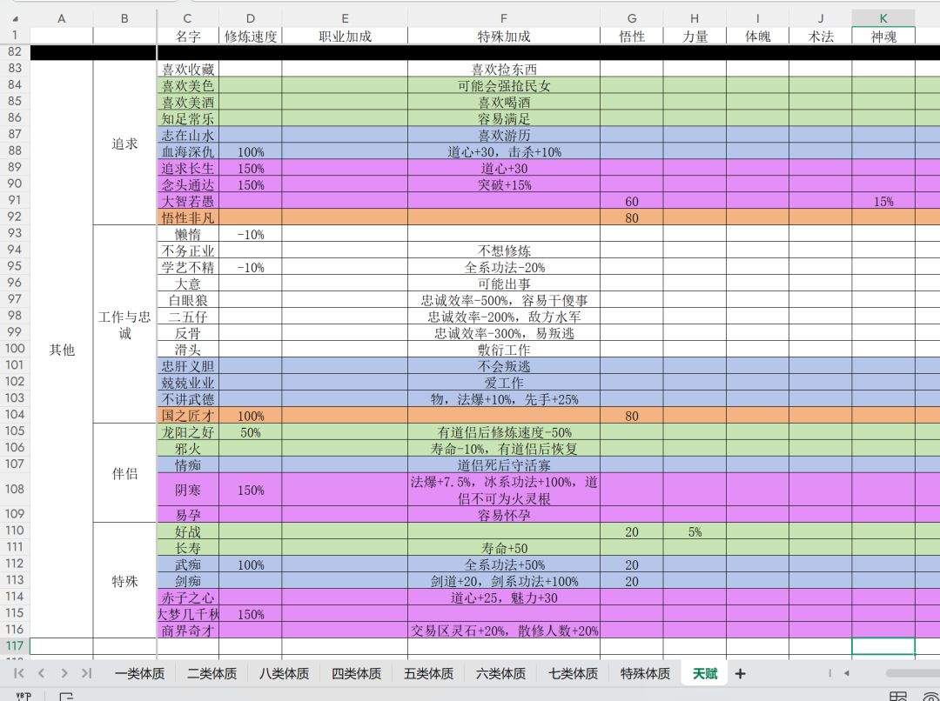
Task: Click the 白眼狼 name cell
Action: (x=188, y=299)
